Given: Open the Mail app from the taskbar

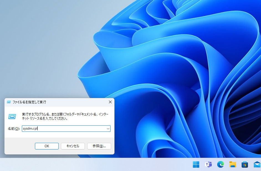Looking at the screenshot, I should click(257, 165).
